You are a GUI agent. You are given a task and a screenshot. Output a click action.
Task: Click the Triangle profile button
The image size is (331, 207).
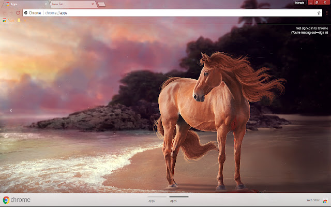point(299,3)
